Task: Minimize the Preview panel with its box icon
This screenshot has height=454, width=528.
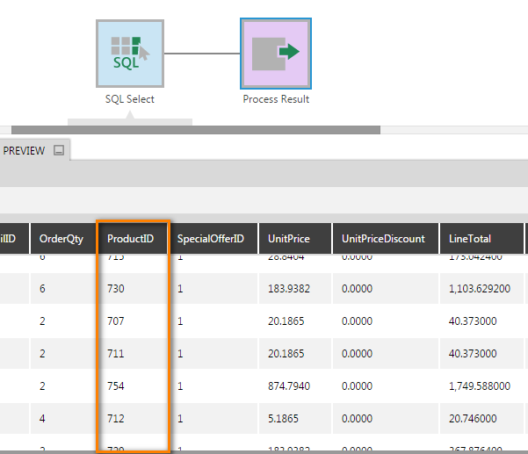Action: point(59,150)
